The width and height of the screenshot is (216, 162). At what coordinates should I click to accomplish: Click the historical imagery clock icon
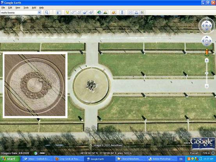(x=99, y=12)
